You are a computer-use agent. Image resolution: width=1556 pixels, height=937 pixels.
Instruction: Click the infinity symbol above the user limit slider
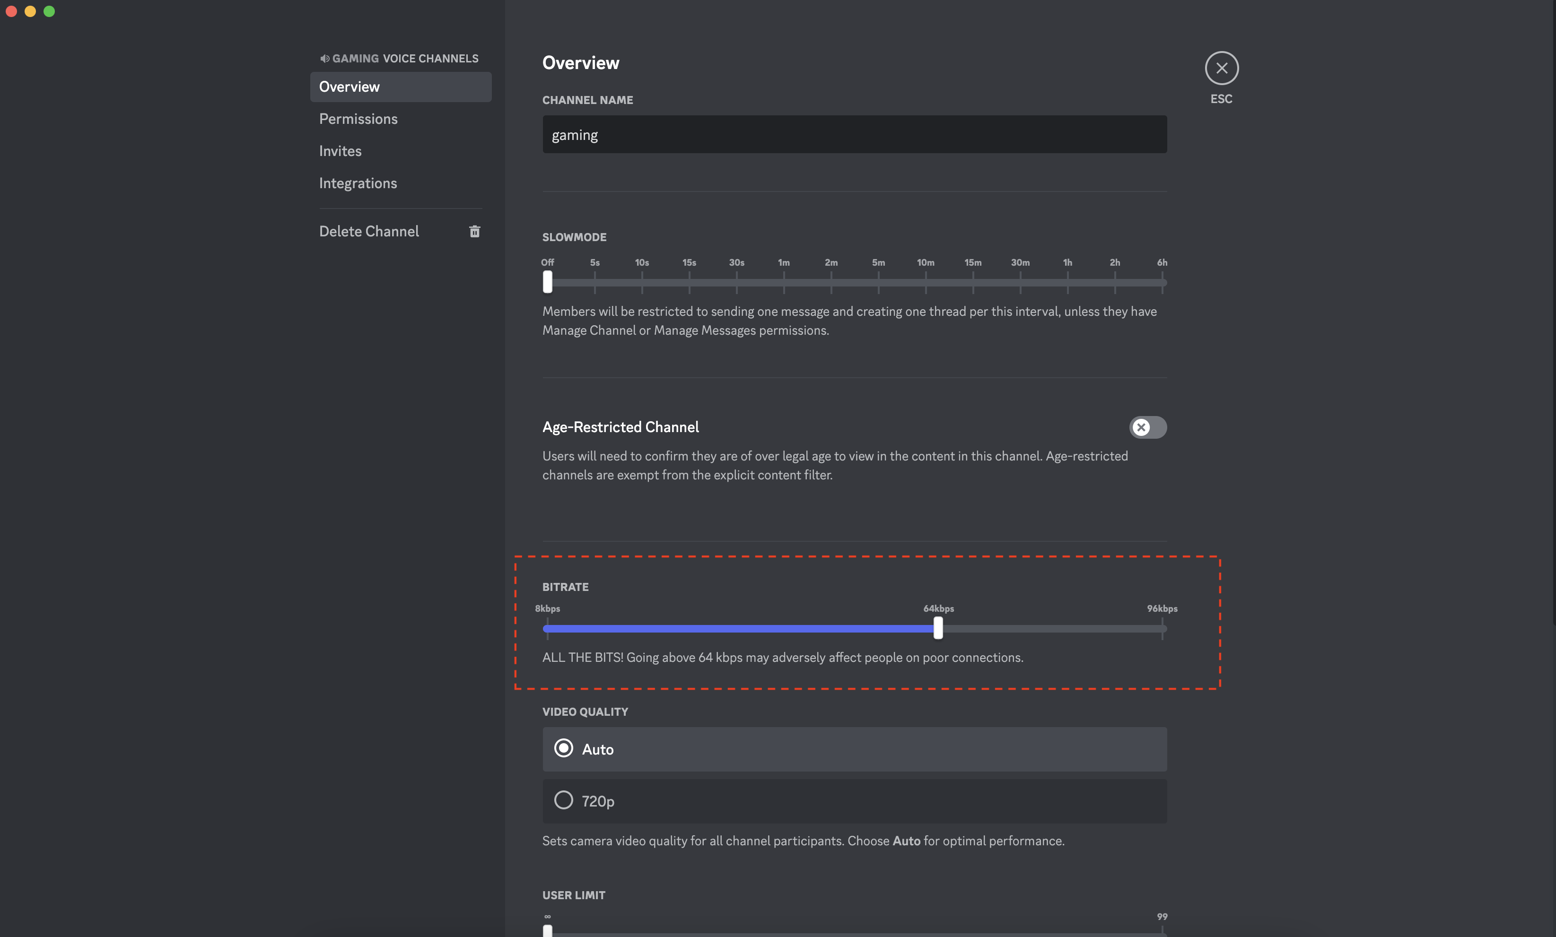coord(547,917)
